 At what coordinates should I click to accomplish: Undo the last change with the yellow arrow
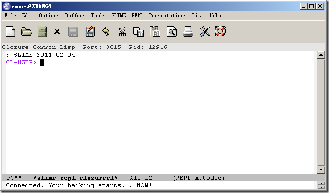[106, 32]
